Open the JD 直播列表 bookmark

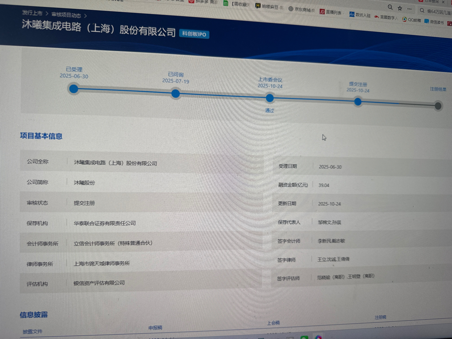pos(330,12)
